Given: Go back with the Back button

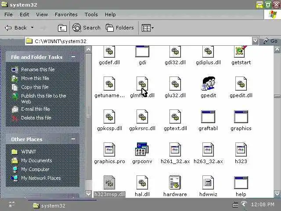Looking at the screenshot, I should [16, 28].
